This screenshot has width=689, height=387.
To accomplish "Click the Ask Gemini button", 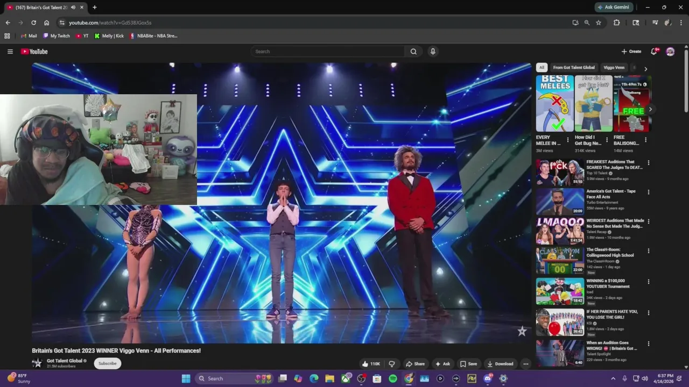I will point(614,8).
